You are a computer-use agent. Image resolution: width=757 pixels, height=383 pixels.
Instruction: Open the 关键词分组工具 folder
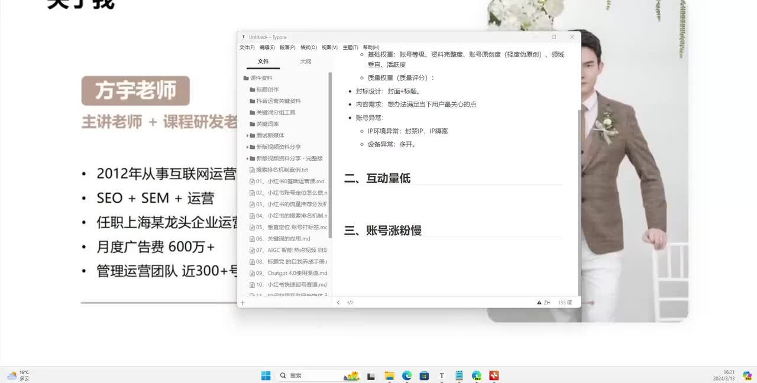tap(276, 112)
